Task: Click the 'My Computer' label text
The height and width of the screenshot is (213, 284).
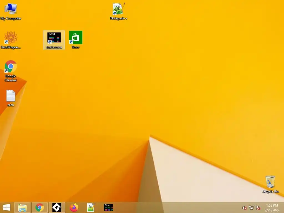Action: (x=11, y=18)
